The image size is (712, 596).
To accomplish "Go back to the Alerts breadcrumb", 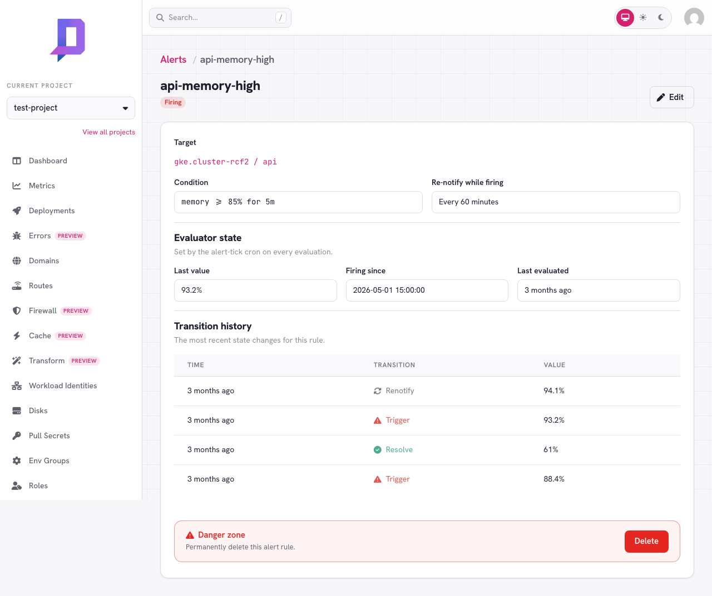I will [x=174, y=59].
